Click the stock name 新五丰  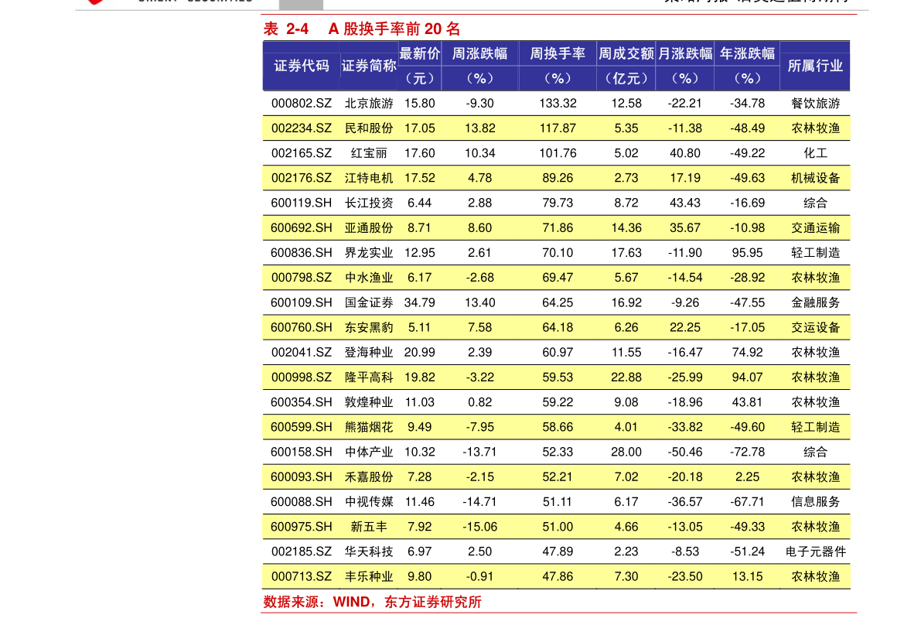point(369,527)
